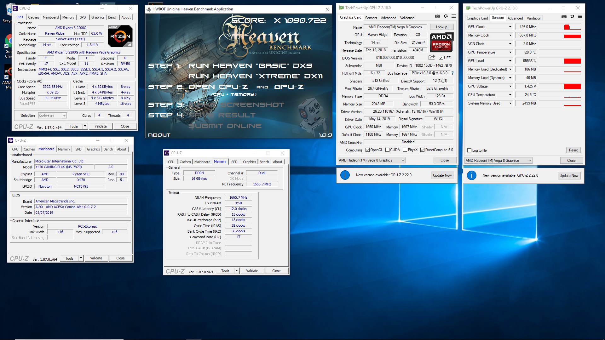Click the info icon in left GPU-Z update notice
This screenshot has width=605, height=340.
pos(345,175)
